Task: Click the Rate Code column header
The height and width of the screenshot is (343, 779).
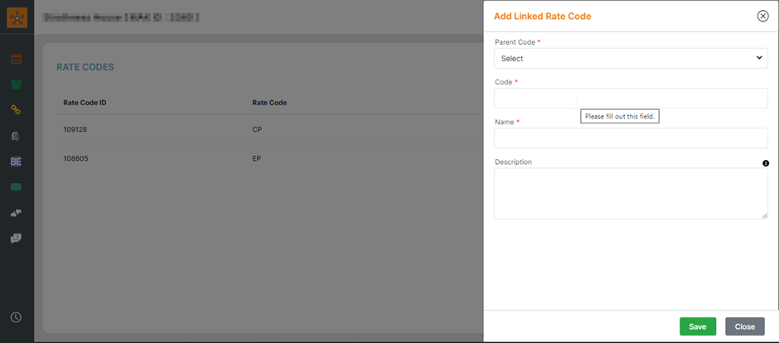Action: pyautogui.click(x=269, y=103)
